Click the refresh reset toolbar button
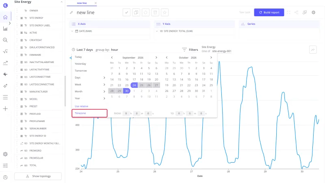This screenshot has height=183, width=325. click(x=145, y=13)
